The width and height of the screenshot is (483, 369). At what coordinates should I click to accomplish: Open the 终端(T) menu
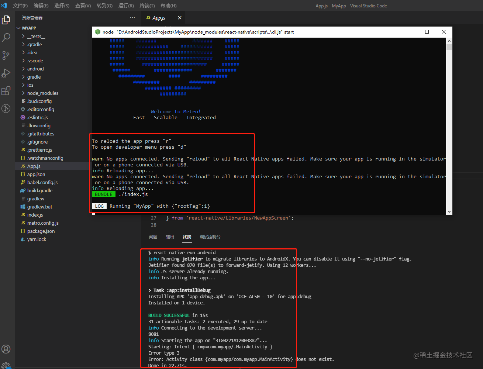[147, 6]
